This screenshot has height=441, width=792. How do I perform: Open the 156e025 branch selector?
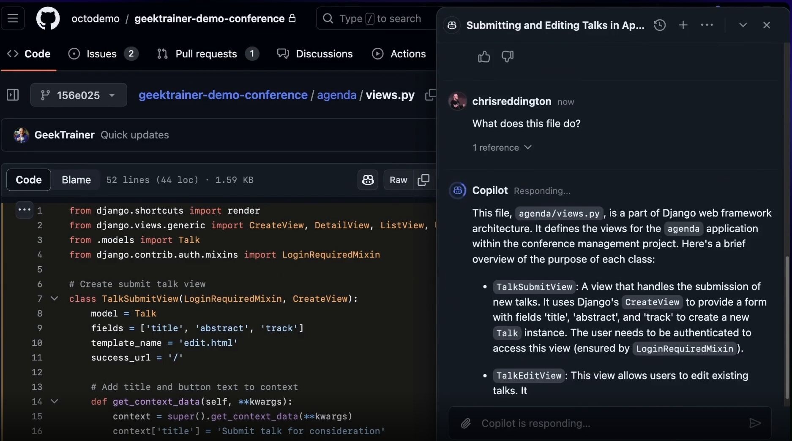(x=78, y=95)
